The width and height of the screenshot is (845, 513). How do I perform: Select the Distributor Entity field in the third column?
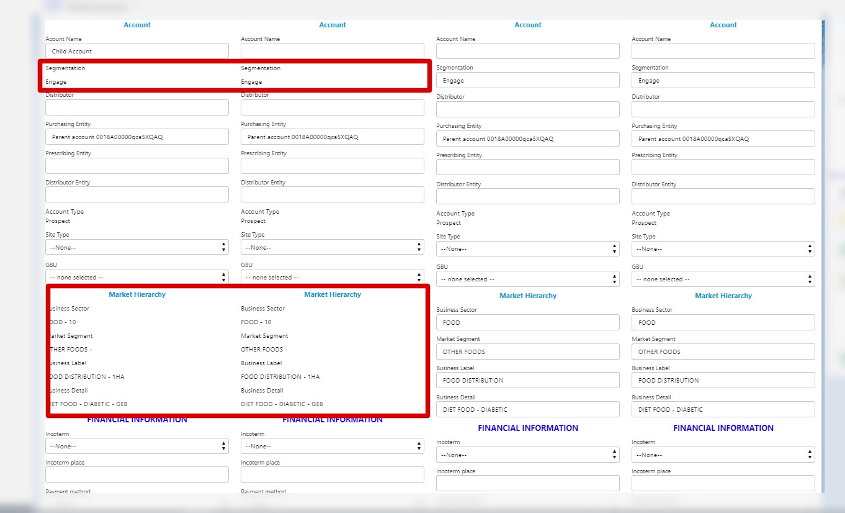528,196
